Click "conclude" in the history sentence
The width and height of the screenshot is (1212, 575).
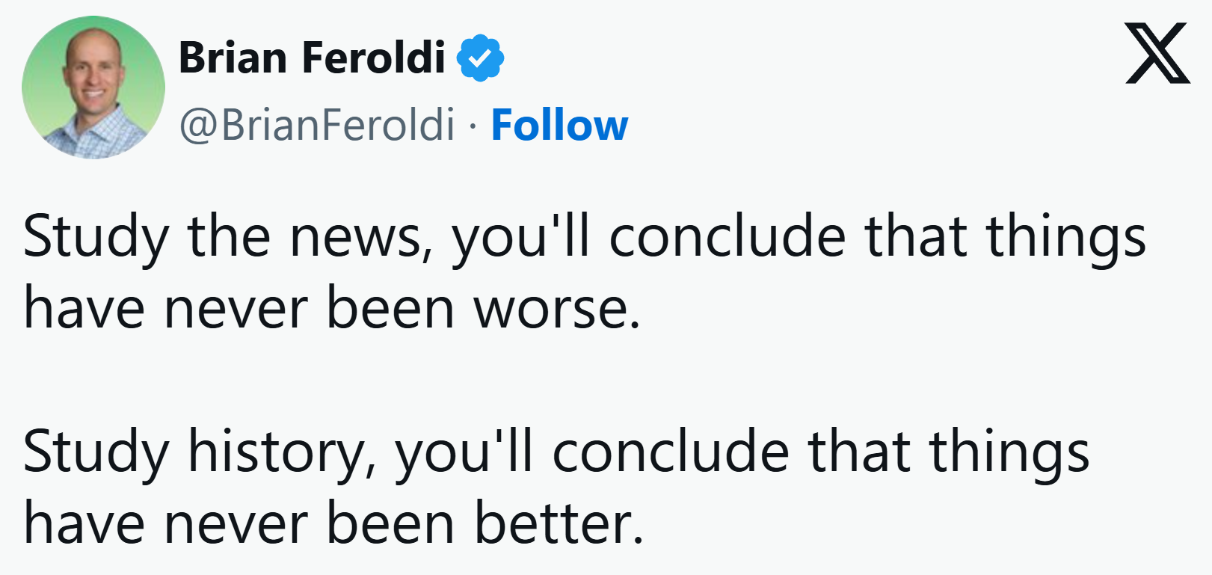coord(671,453)
